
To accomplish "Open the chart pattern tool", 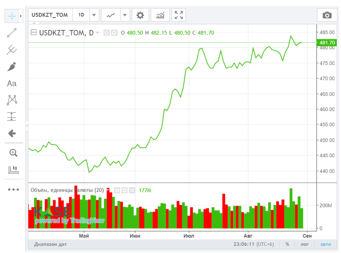I will click(12, 100).
